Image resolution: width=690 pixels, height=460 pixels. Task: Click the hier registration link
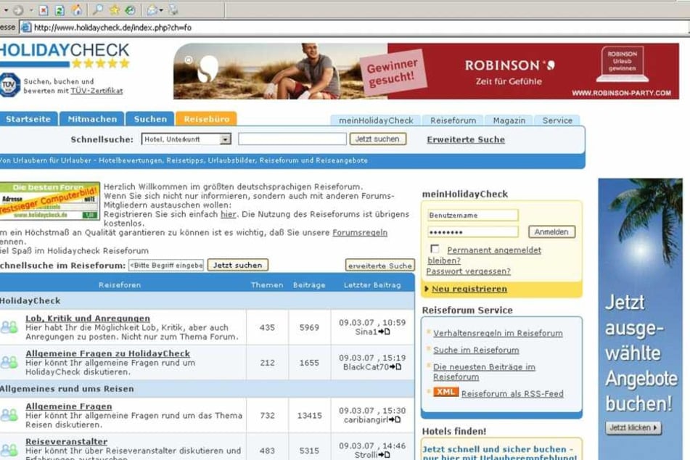pyautogui.click(x=228, y=214)
